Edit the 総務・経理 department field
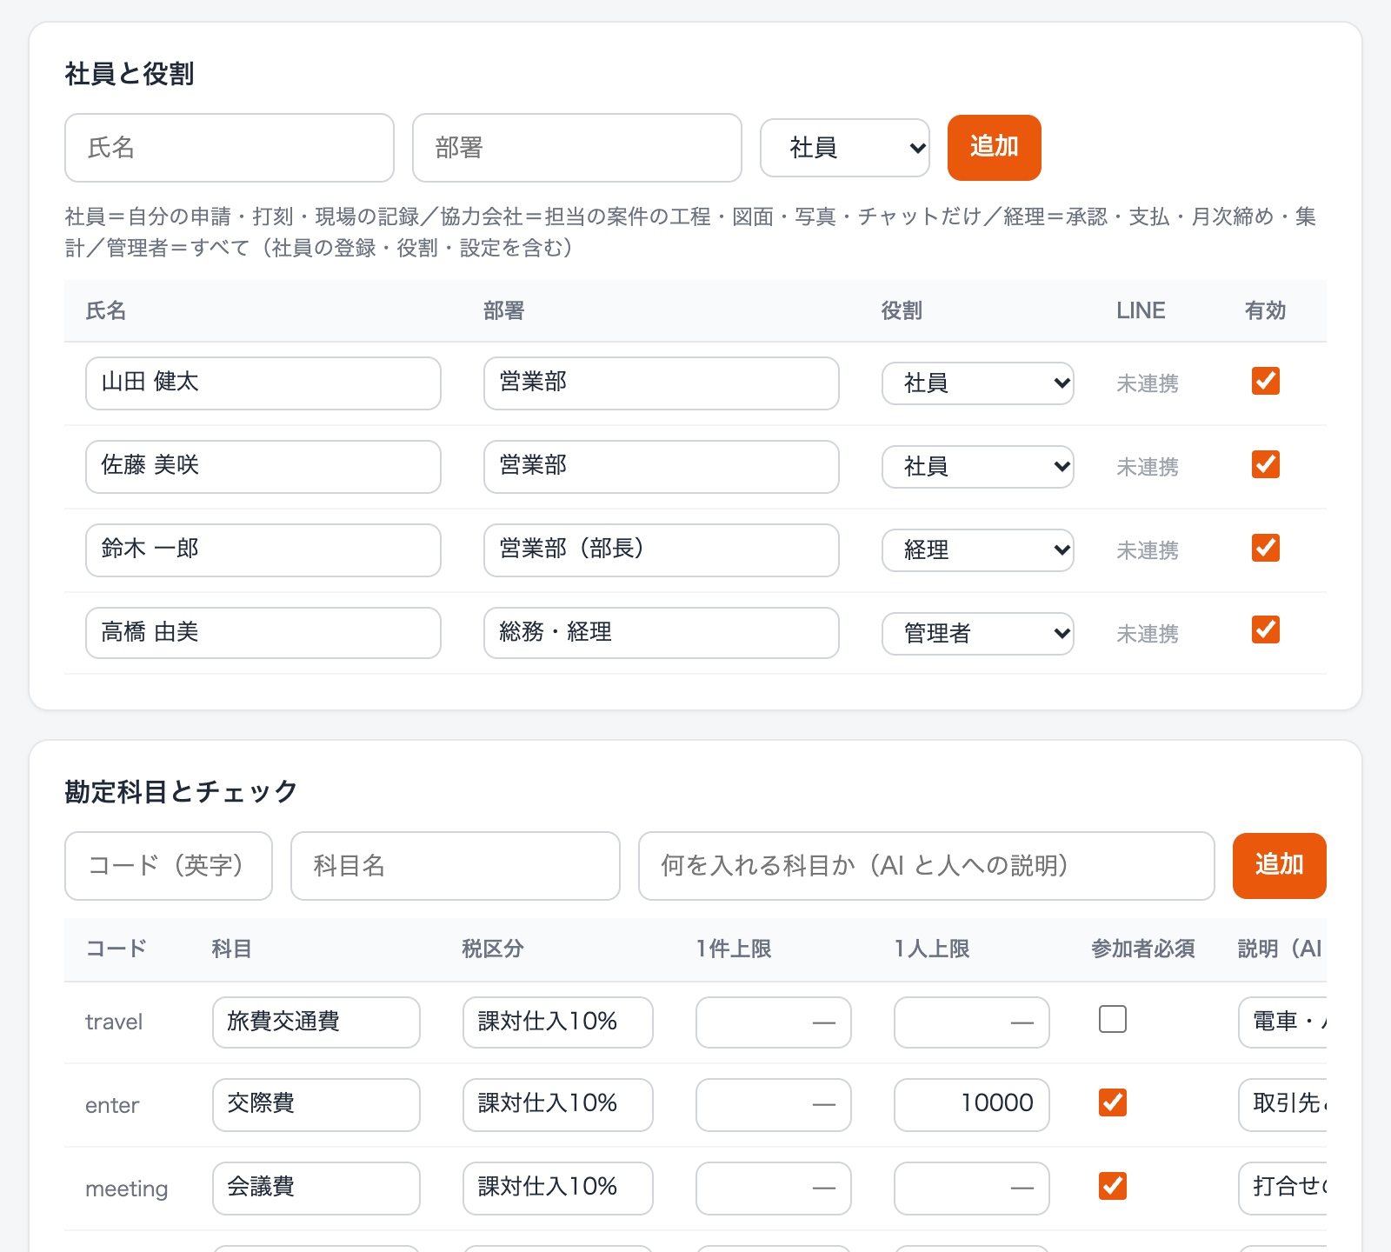The height and width of the screenshot is (1252, 1391). coord(662,633)
